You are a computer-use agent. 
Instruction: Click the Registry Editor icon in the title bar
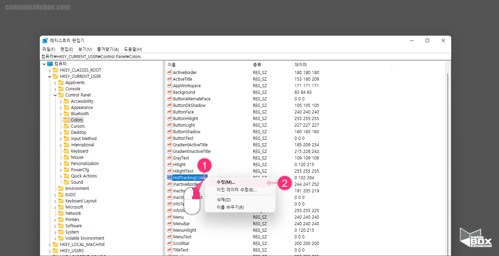click(45, 40)
